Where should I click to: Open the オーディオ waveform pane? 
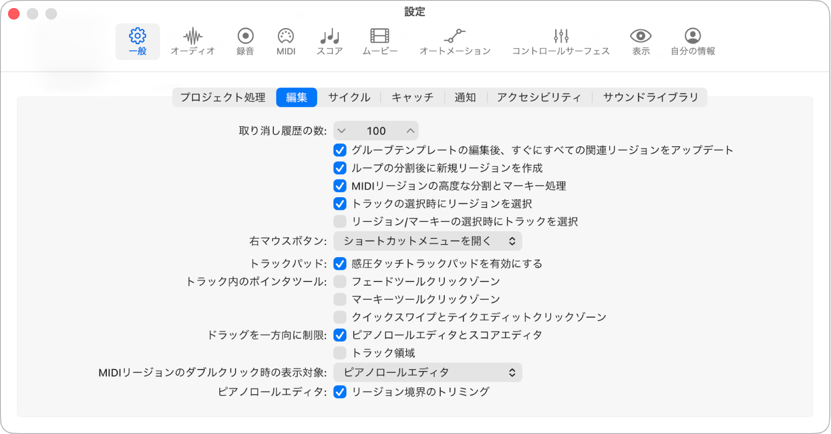pos(193,42)
